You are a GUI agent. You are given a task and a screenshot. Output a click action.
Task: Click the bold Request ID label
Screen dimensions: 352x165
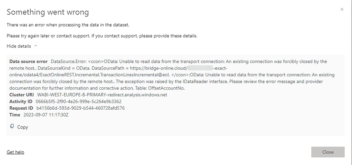pyautogui.click(x=21, y=108)
